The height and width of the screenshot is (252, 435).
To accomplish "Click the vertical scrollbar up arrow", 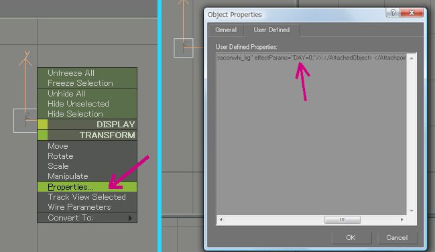I will coord(412,58).
